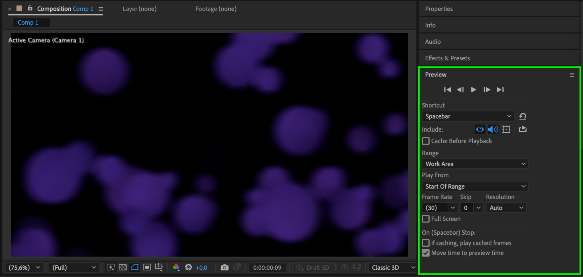Image resolution: width=583 pixels, height=277 pixels.
Task: Click the exposure value +0,0
Action: tap(201, 268)
